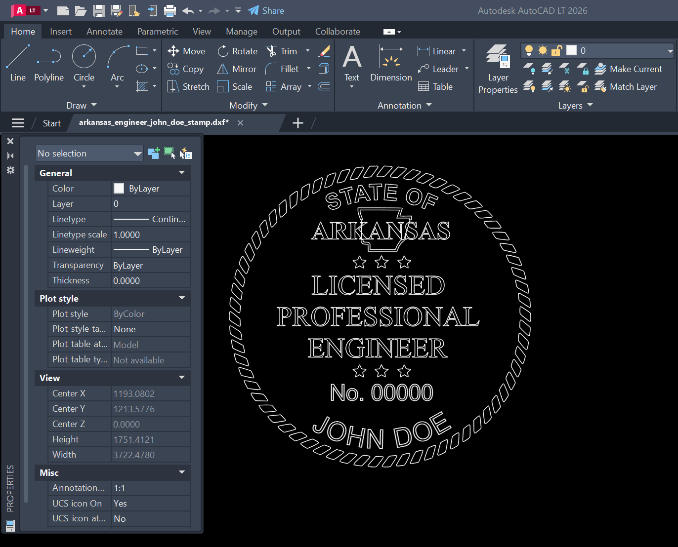Collapse the View section

pos(182,378)
